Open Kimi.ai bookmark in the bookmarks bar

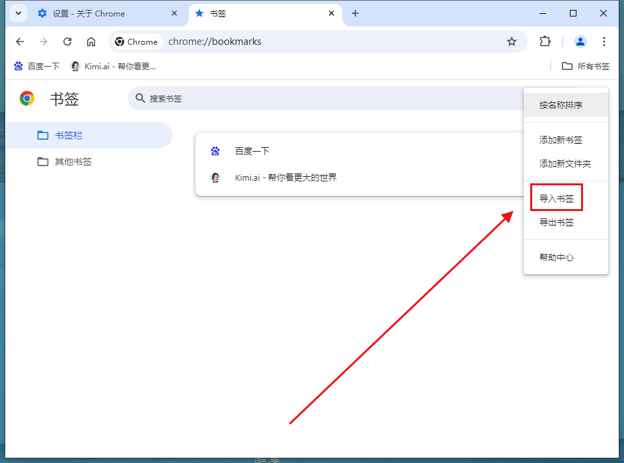pos(114,67)
